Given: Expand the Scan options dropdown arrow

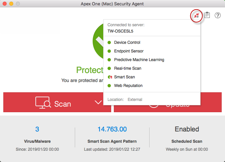Looking at the screenshot, I should pyautogui.click(x=98, y=103).
